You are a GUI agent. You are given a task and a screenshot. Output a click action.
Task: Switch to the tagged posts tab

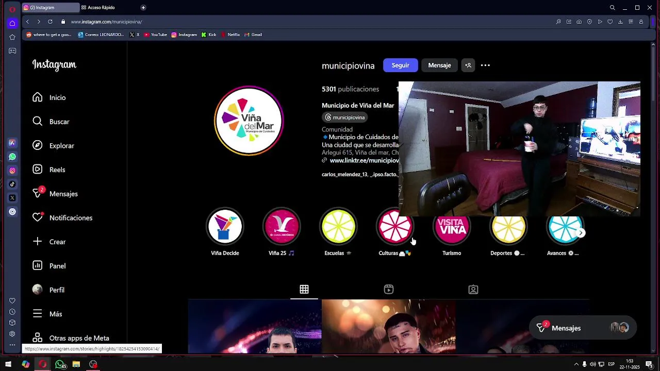tap(473, 290)
